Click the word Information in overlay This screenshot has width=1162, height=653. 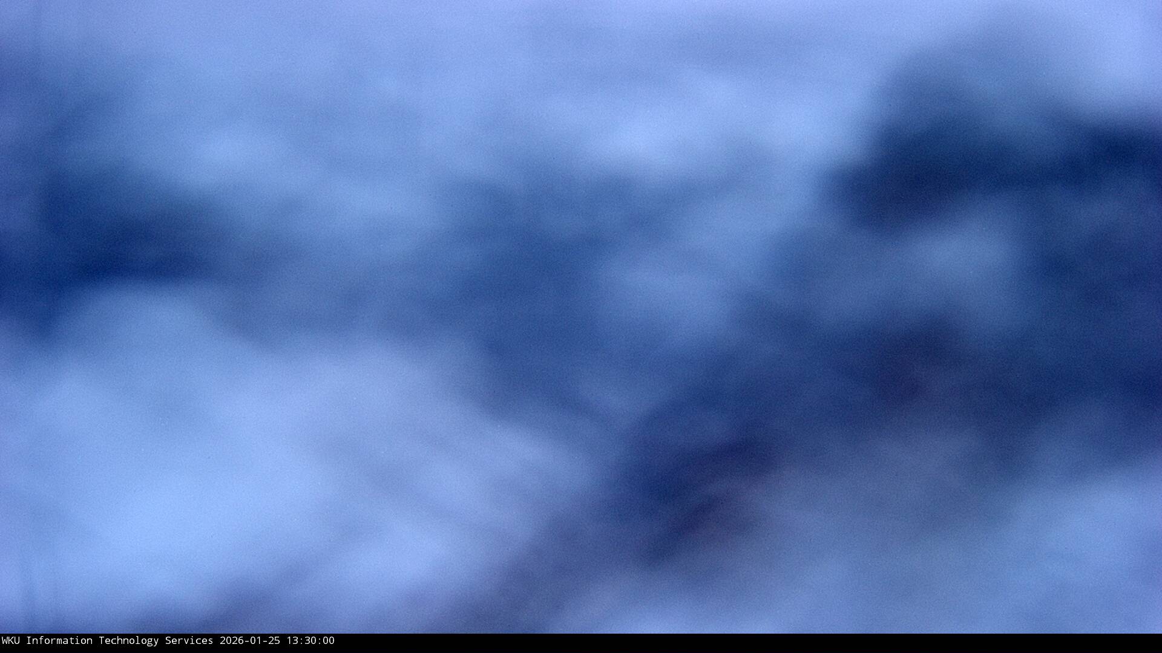[x=59, y=641]
